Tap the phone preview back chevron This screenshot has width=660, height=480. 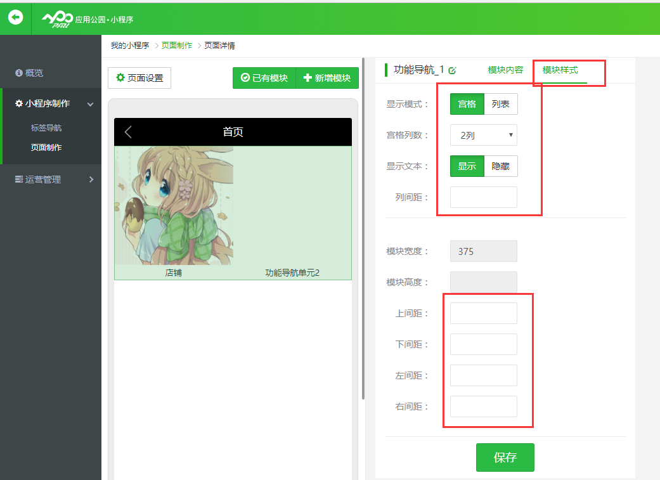coord(128,132)
